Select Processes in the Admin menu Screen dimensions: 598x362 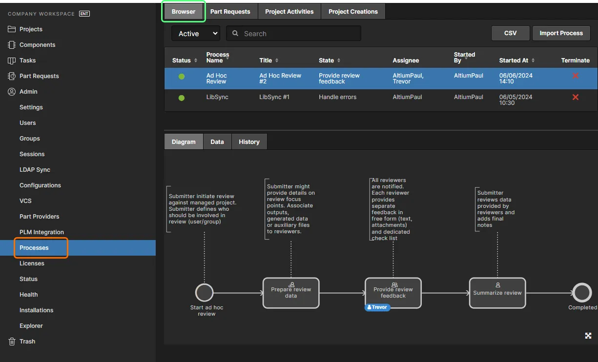pyautogui.click(x=34, y=248)
